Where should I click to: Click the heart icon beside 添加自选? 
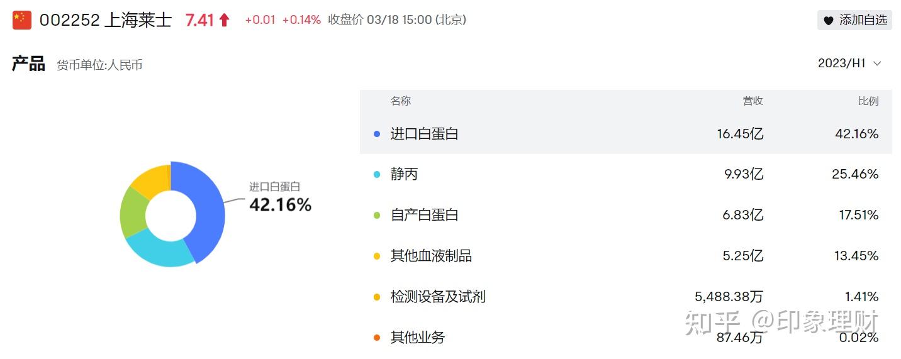[829, 20]
